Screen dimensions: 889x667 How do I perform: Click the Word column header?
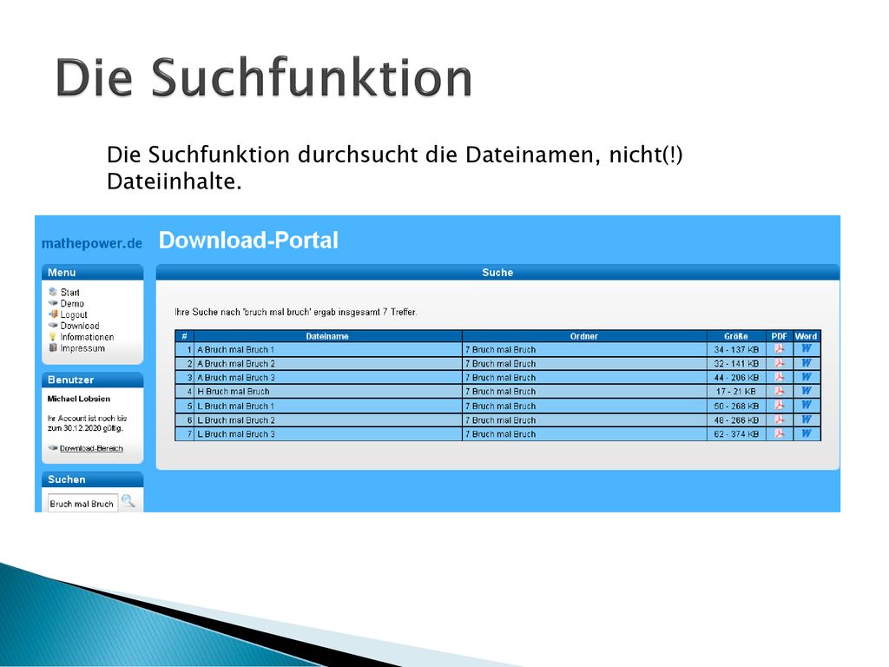click(x=807, y=336)
